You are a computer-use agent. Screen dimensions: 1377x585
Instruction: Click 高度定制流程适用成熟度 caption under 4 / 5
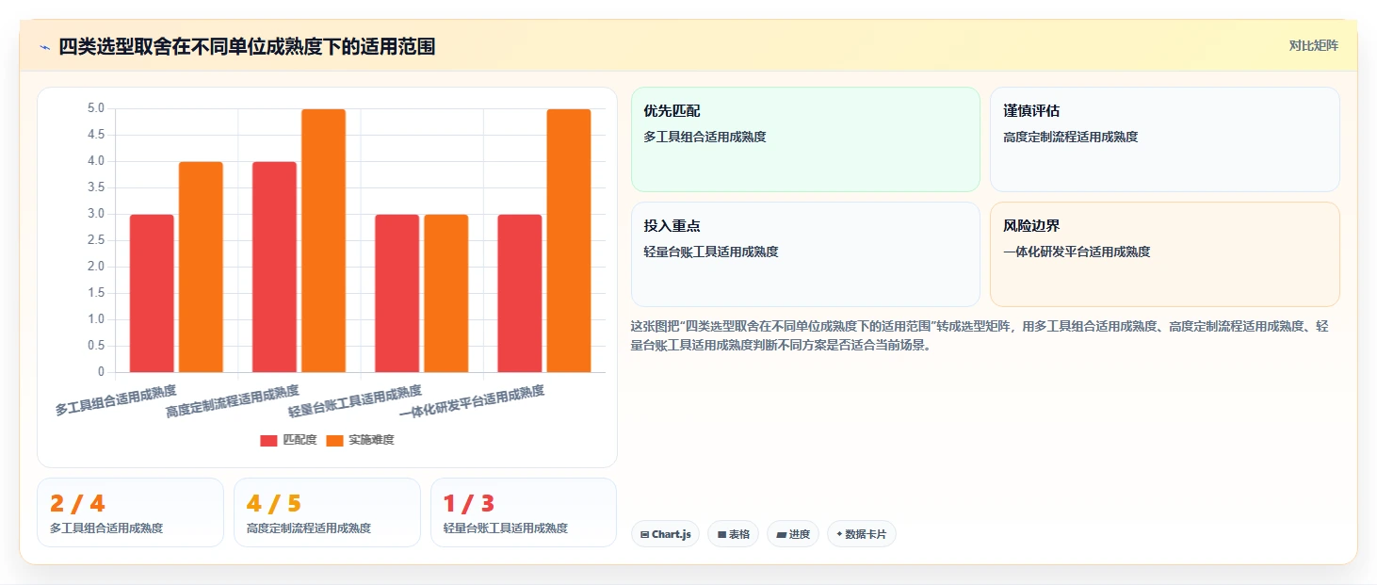click(x=309, y=528)
